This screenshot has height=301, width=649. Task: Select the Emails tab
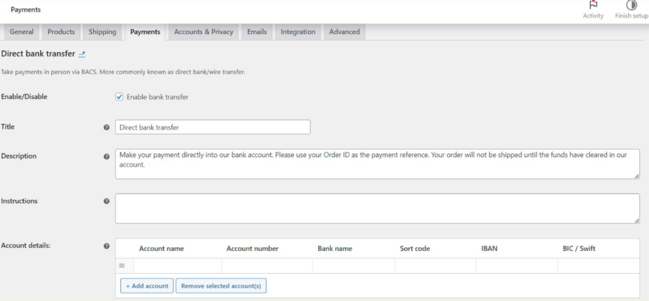(x=257, y=32)
